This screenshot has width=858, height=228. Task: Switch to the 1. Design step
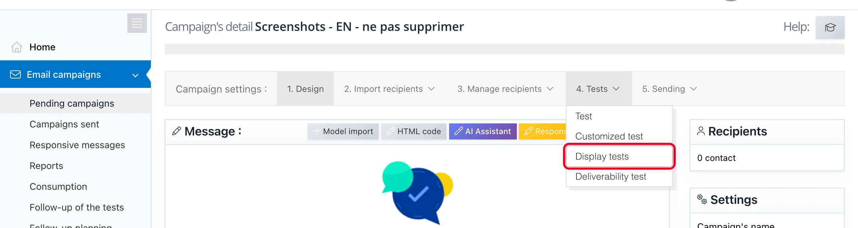[x=305, y=89]
